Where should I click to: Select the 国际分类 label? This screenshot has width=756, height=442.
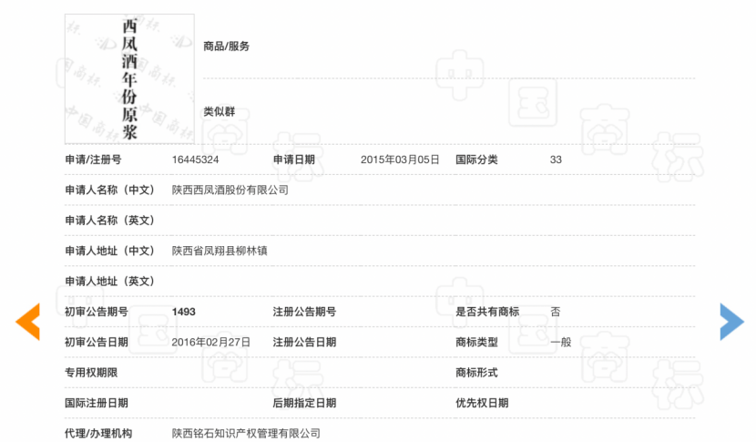(476, 159)
